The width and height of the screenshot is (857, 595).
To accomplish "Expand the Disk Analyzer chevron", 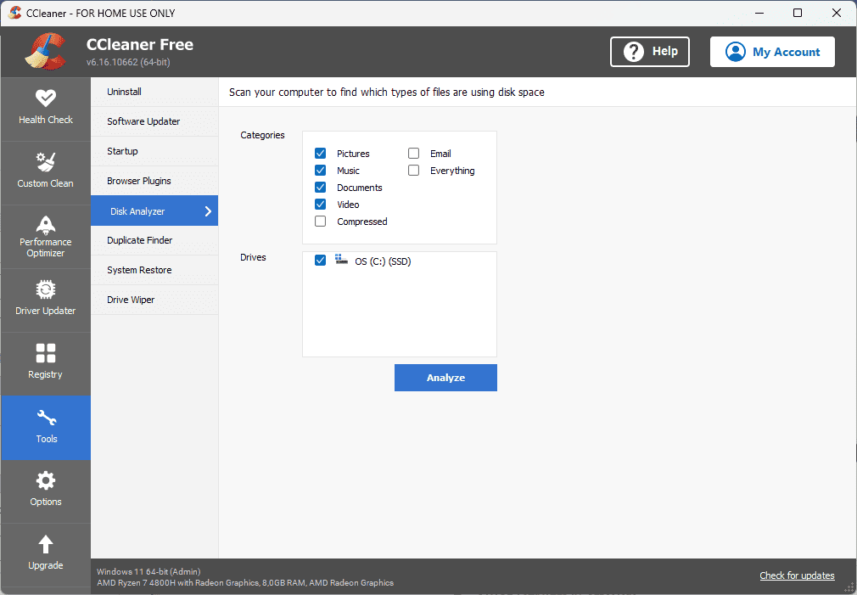I will pyautogui.click(x=207, y=210).
